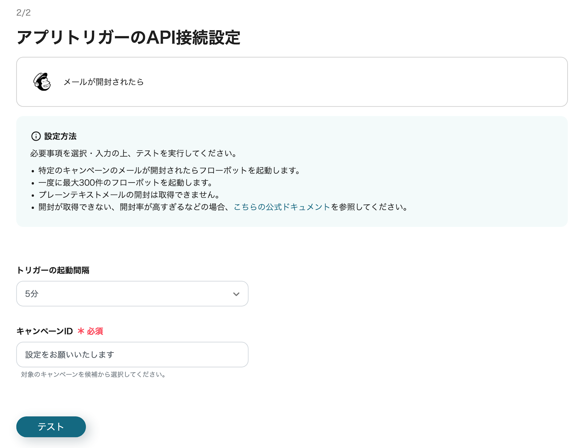Click the 一度に最大300件 bullet line
This screenshot has height=448, width=587.
click(x=125, y=183)
